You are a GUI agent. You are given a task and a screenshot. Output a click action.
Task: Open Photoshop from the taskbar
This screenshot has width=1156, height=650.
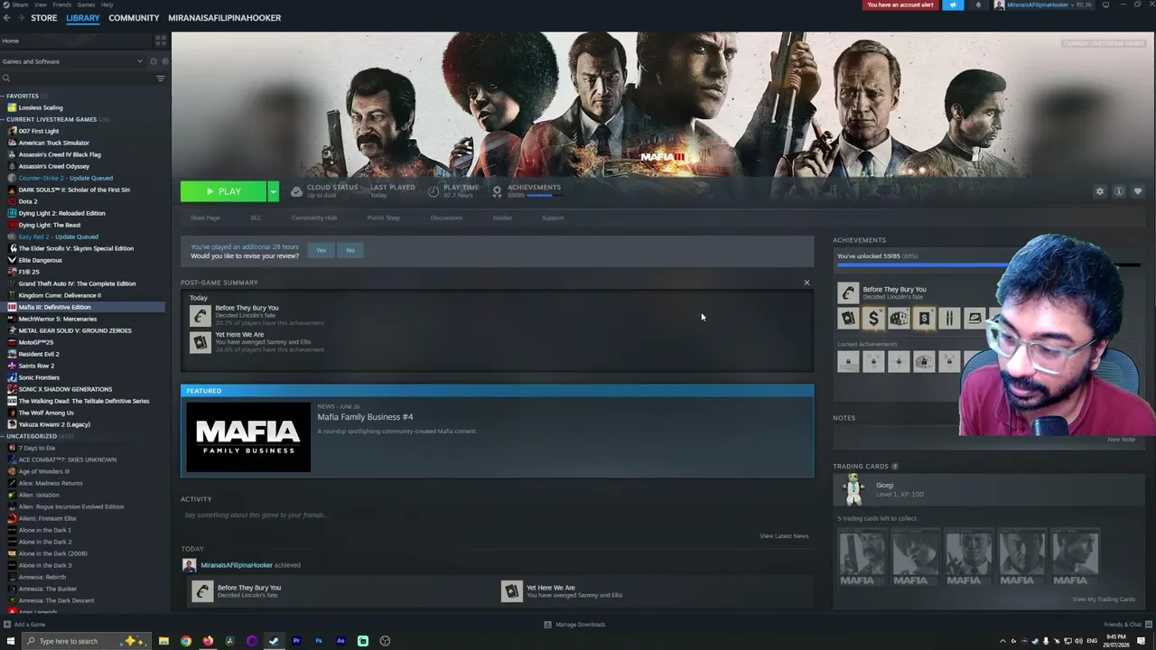(319, 641)
